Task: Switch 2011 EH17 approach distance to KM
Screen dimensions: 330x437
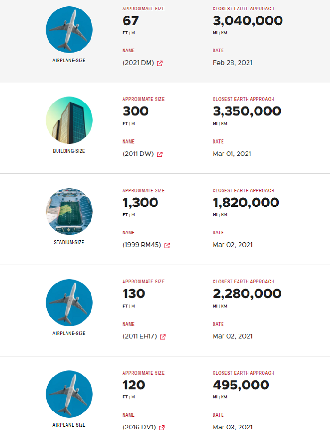Action: tap(224, 306)
